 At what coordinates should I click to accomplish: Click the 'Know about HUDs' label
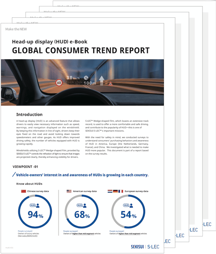(29, 184)
